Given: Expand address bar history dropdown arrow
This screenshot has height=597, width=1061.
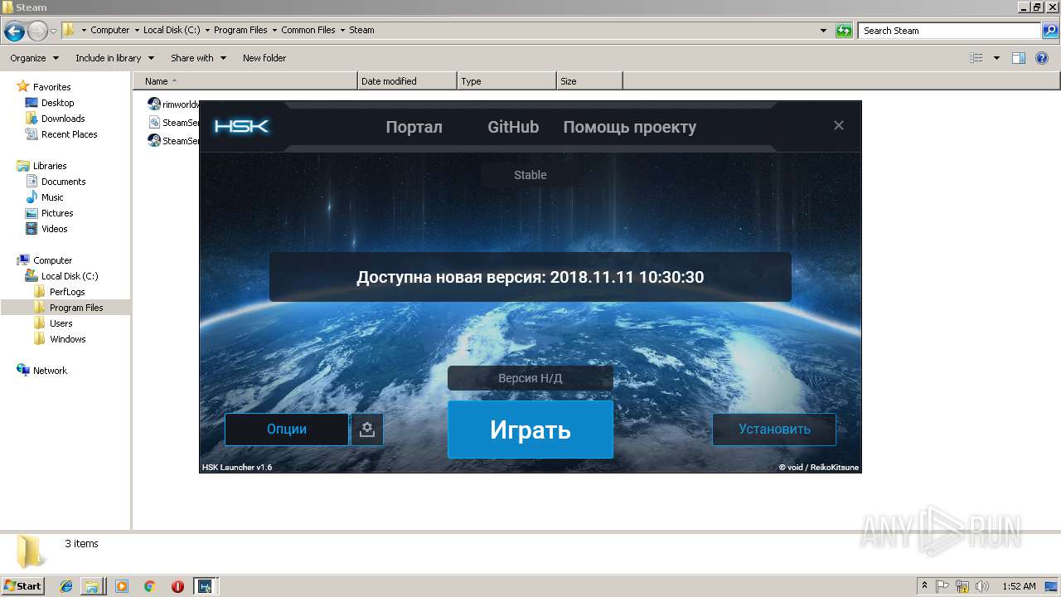Looking at the screenshot, I should pyautogui.click(x=823, y=31).
